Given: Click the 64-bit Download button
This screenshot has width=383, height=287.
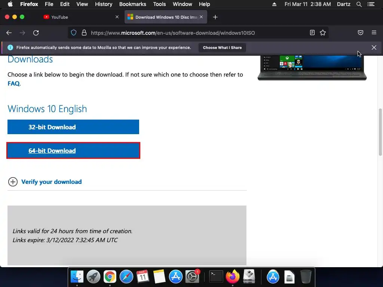Looking at the screenshot, I should click(x=73, y=151).
